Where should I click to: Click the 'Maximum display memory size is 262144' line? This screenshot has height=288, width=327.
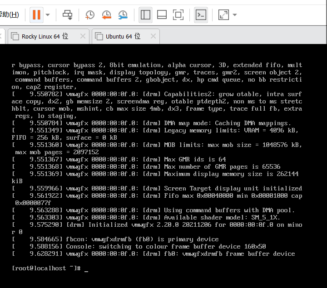coord(155,177)
